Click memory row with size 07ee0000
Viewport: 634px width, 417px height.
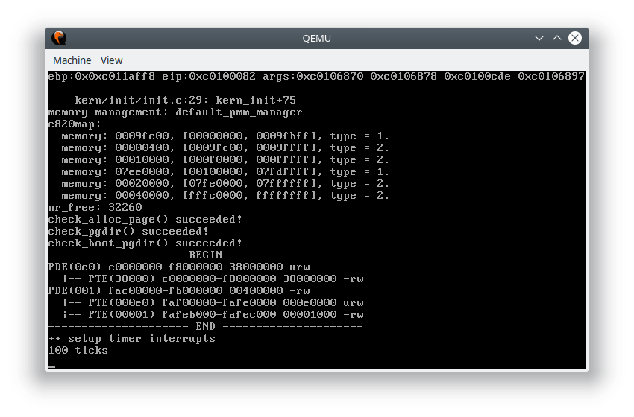tap(225, 171)
